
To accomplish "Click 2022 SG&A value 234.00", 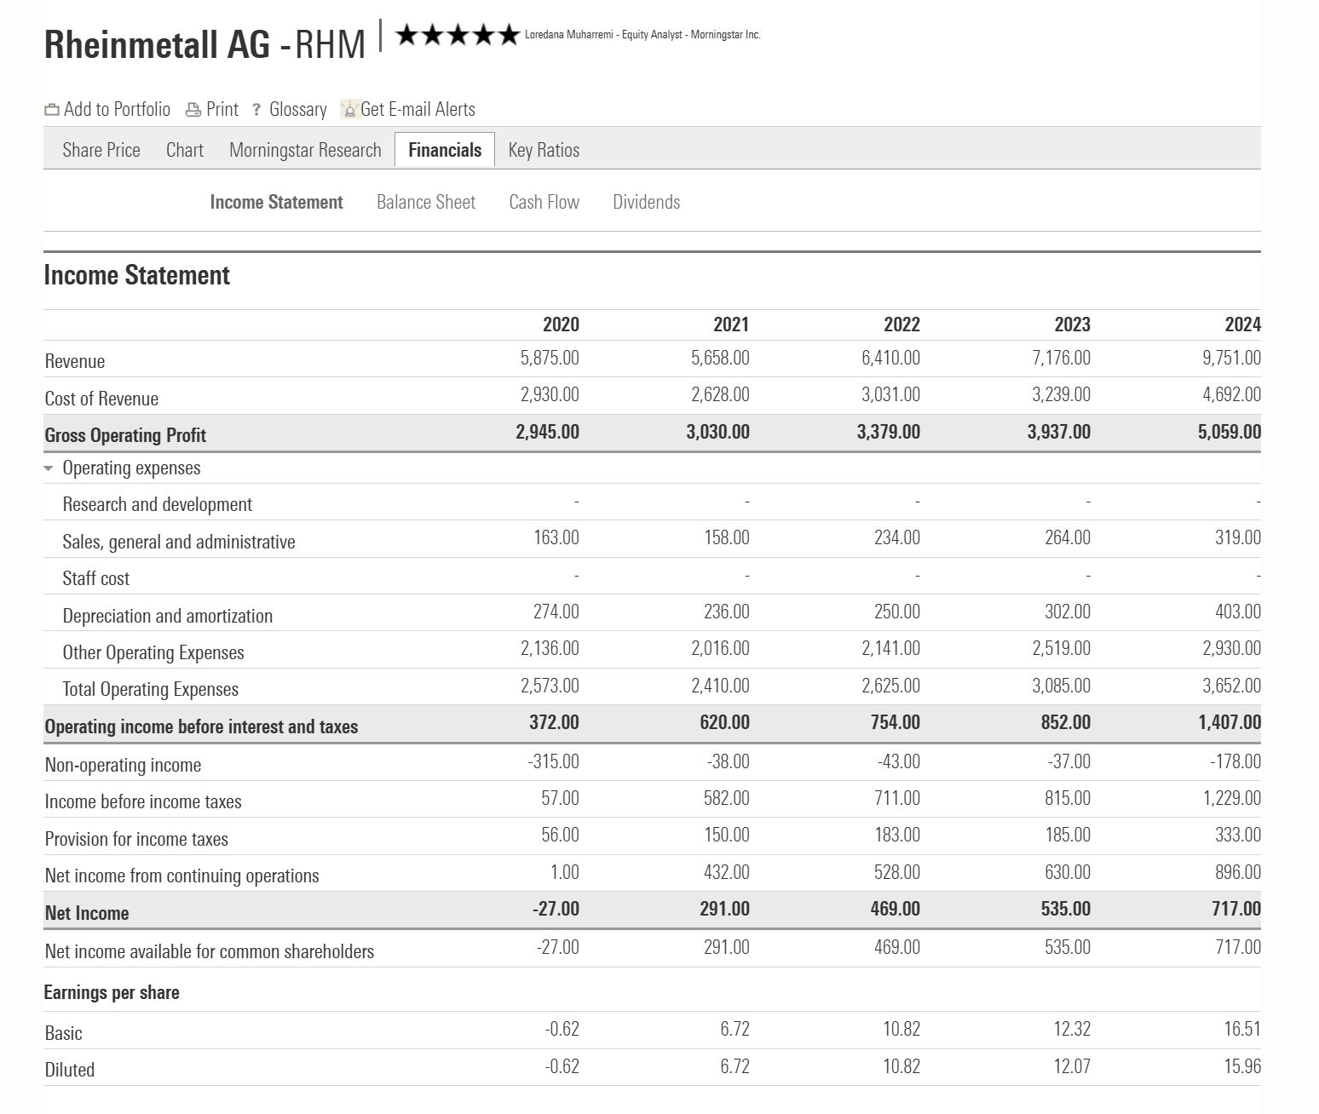I will [897, 537].
